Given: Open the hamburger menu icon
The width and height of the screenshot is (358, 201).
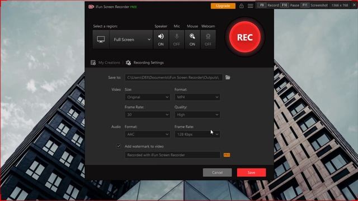Looking at the screenshot, I should 251,6.
